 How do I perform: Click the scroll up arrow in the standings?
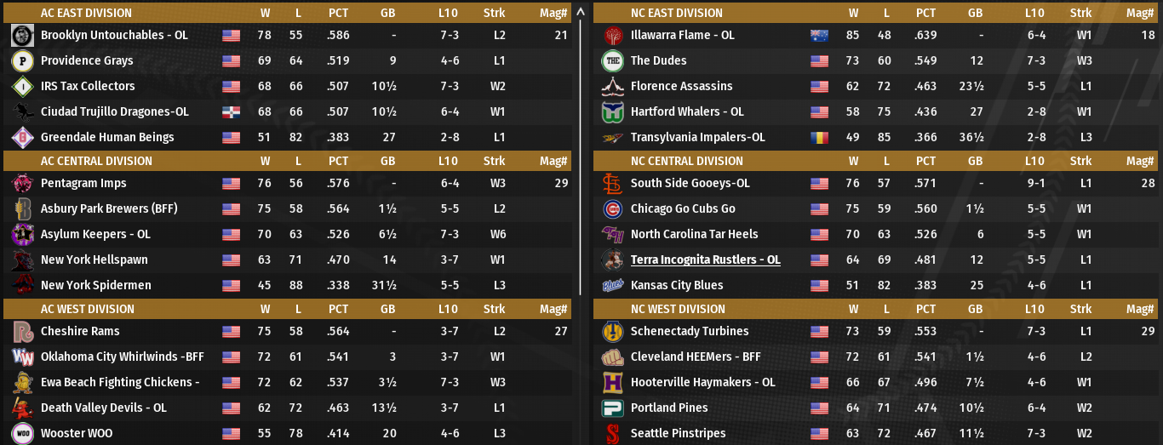(581, 12)
